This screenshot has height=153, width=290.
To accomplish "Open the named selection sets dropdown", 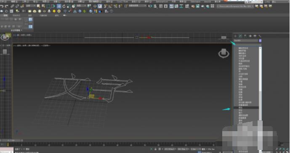I will point(137,6).
